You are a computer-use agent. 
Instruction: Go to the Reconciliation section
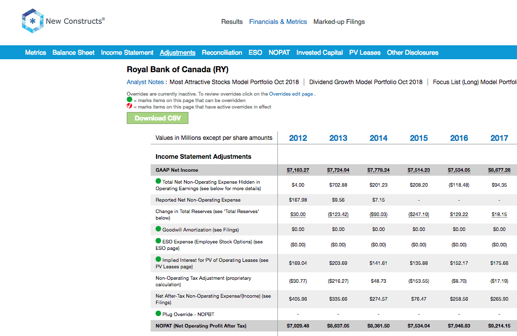222,52
